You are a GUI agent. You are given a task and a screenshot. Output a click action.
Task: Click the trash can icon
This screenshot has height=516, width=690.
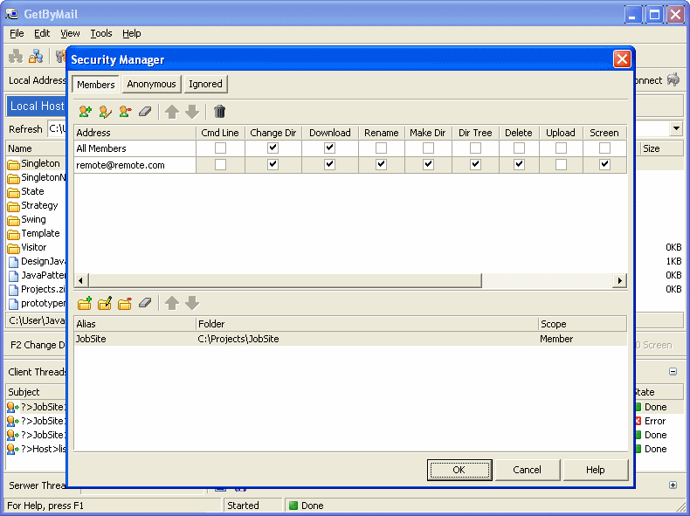click(x=219, y=112)
